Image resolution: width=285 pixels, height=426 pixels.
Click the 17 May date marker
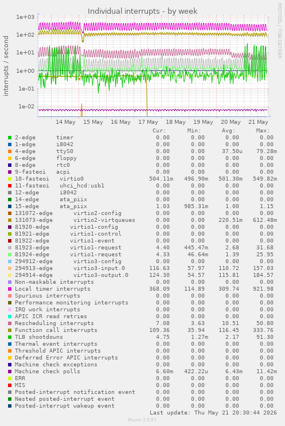[x=148, y=122]
